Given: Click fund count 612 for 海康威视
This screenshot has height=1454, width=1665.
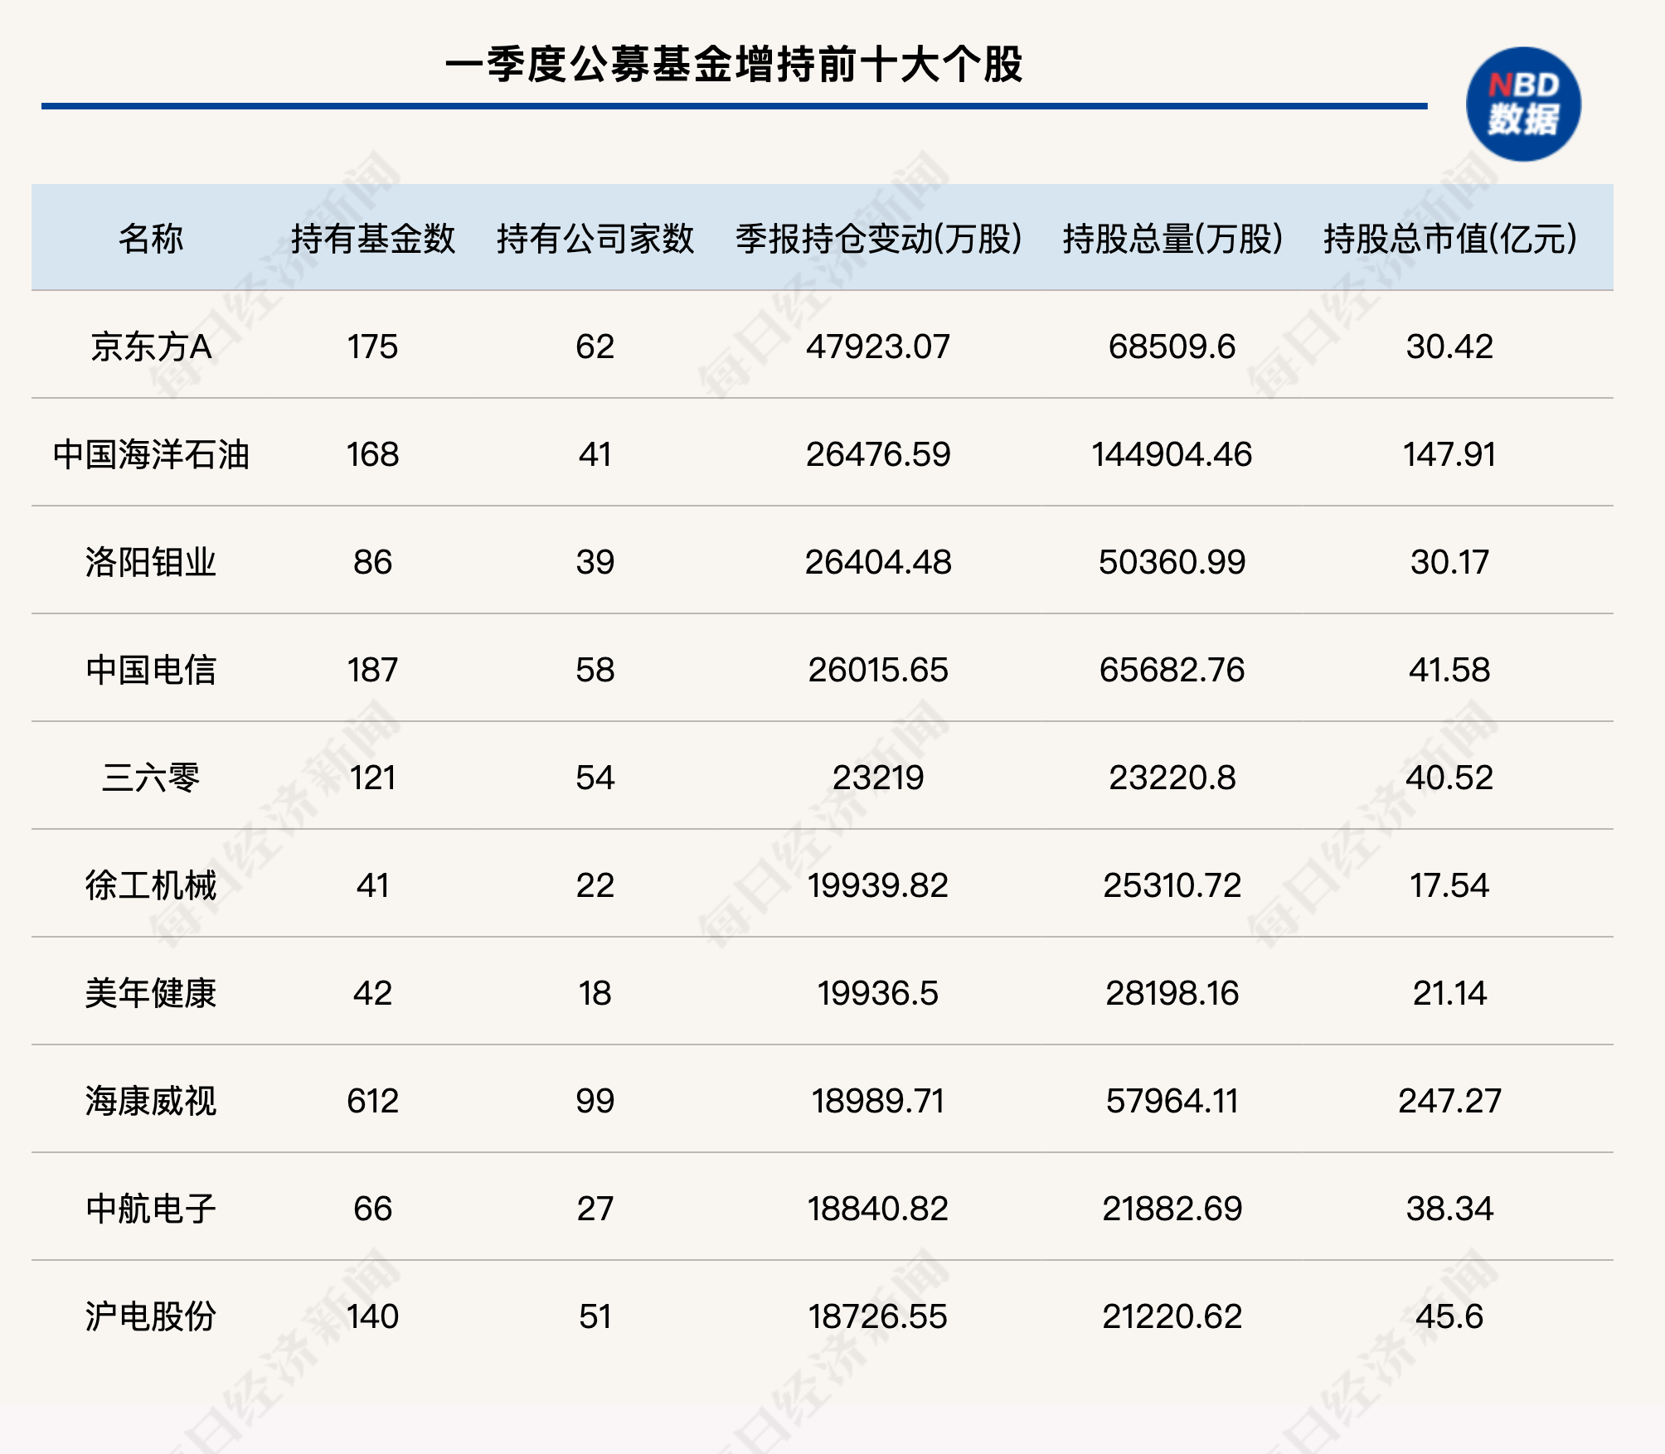Looking at the screenshot, I should (x=373, y=1101).
